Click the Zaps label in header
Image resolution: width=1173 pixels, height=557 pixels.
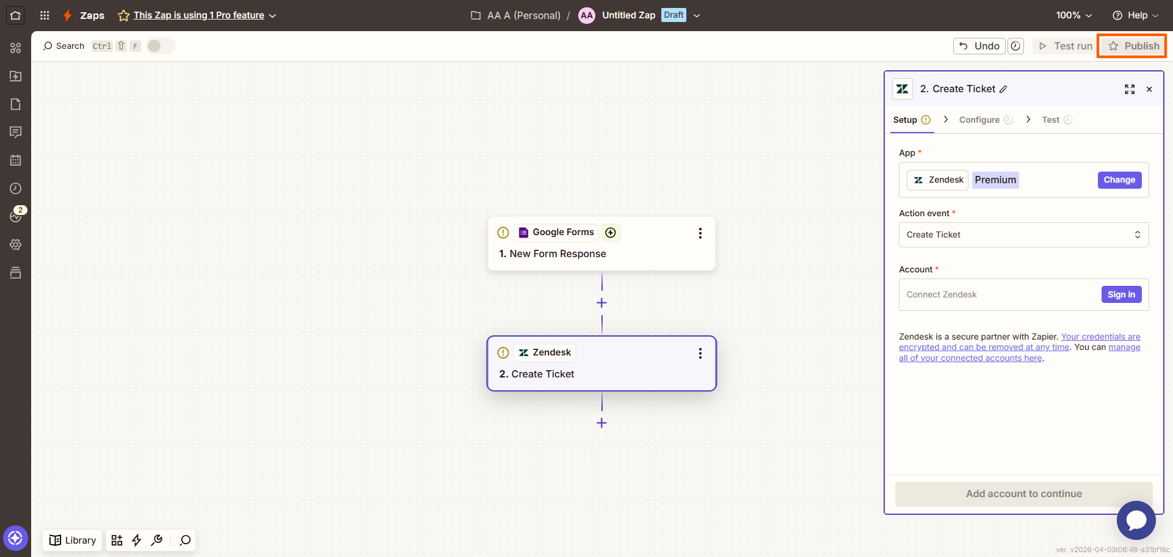pyautogui.click(x=92, y=15)
